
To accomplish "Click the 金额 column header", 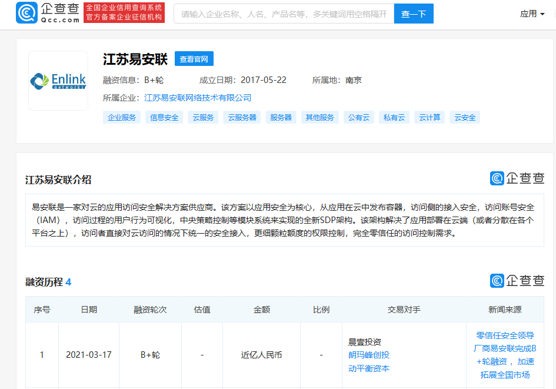I will coord(262,310).
